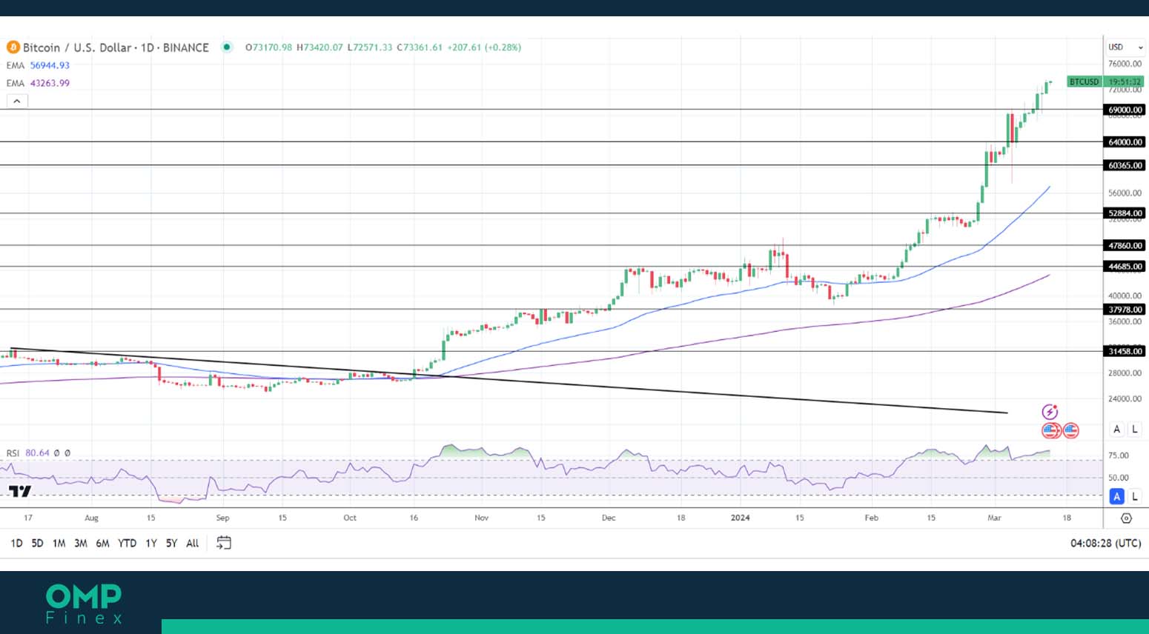Screen dimensions: 1149x634
Task: Select the 44685.00 horizontal line label
Action: (x=1125, y=266)
